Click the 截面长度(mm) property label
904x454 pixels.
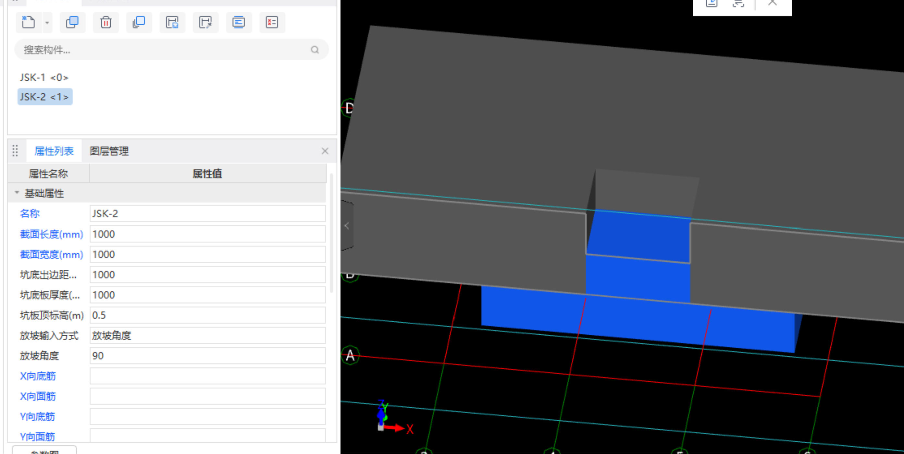[51, 234]
